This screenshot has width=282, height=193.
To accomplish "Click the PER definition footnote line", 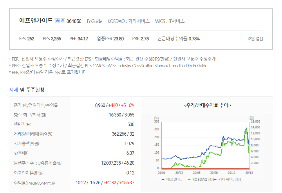I will coord(112,59).
